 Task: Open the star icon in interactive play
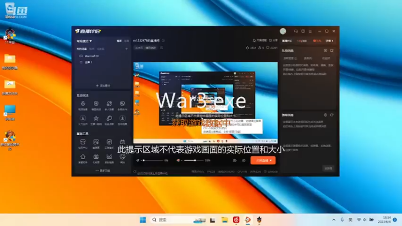tap(96, 119)
